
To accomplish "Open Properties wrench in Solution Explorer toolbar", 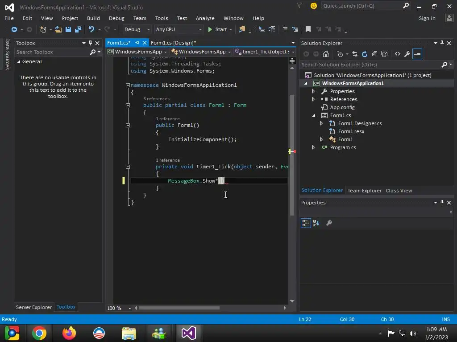I will (407, 54).
